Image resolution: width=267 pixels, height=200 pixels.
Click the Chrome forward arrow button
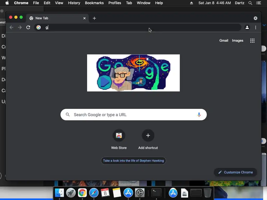20,27
